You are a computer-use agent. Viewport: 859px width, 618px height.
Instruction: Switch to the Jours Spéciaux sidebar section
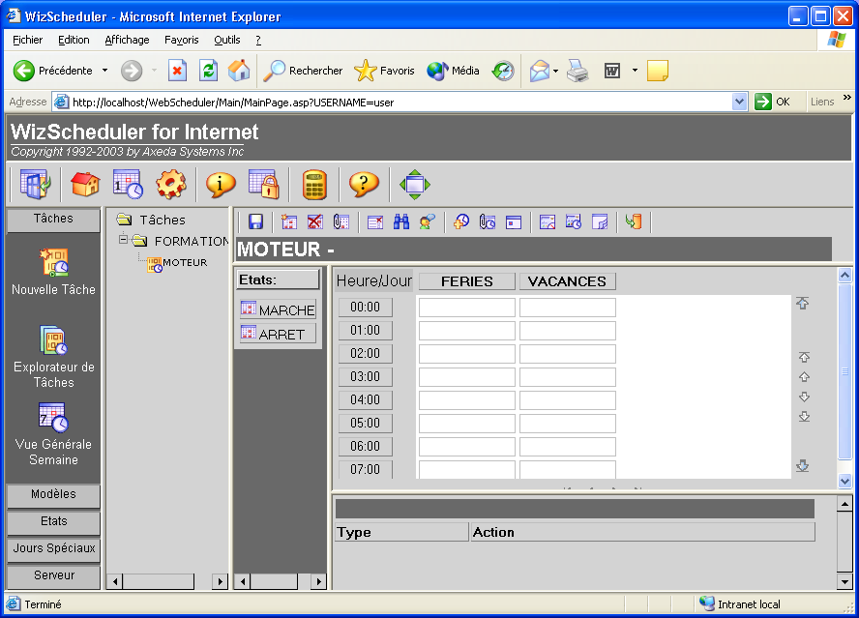coord(54,549)
